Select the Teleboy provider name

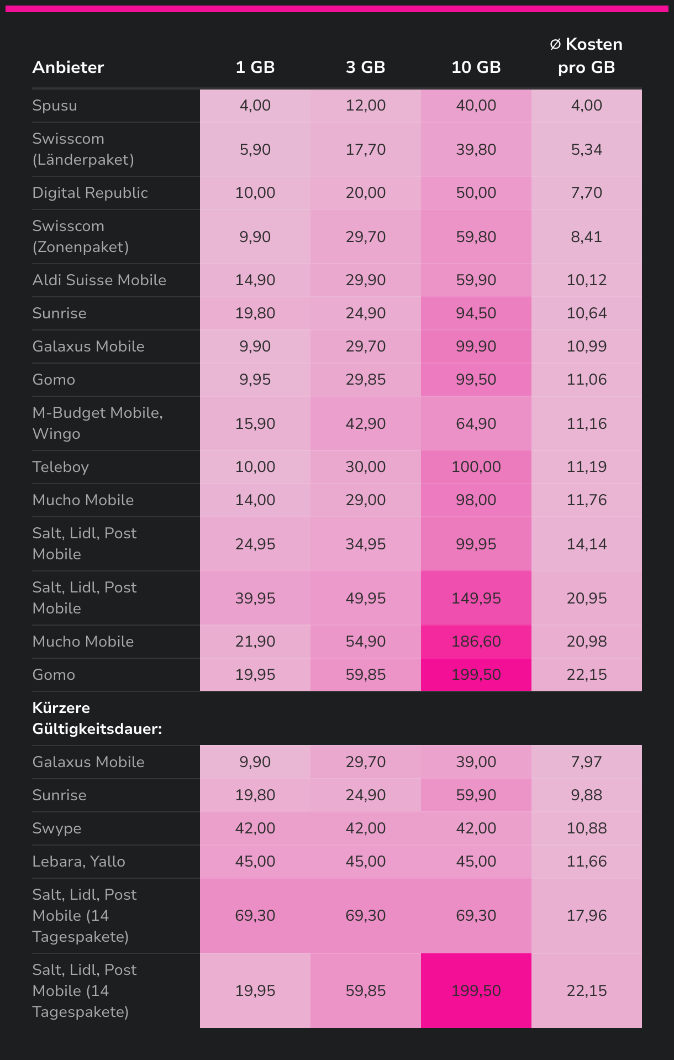pyautogui.click(x=60, y=467)
